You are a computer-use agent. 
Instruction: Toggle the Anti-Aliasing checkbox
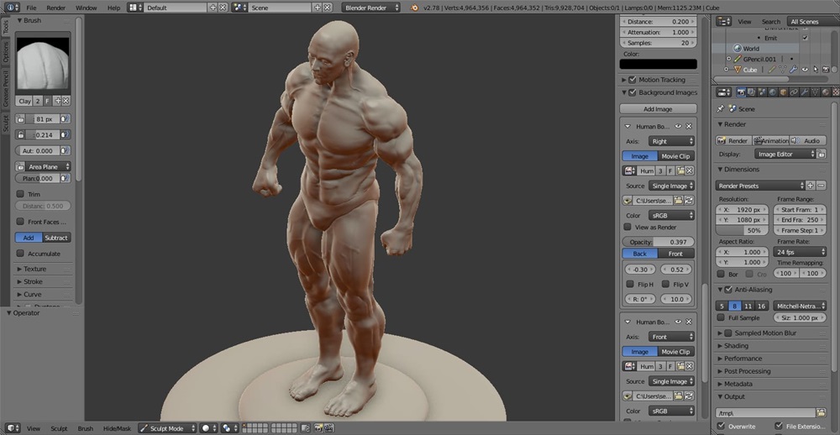[728, 289]
